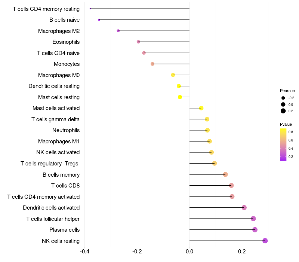Click the Dendritic cells activated dot

[244, 208]
